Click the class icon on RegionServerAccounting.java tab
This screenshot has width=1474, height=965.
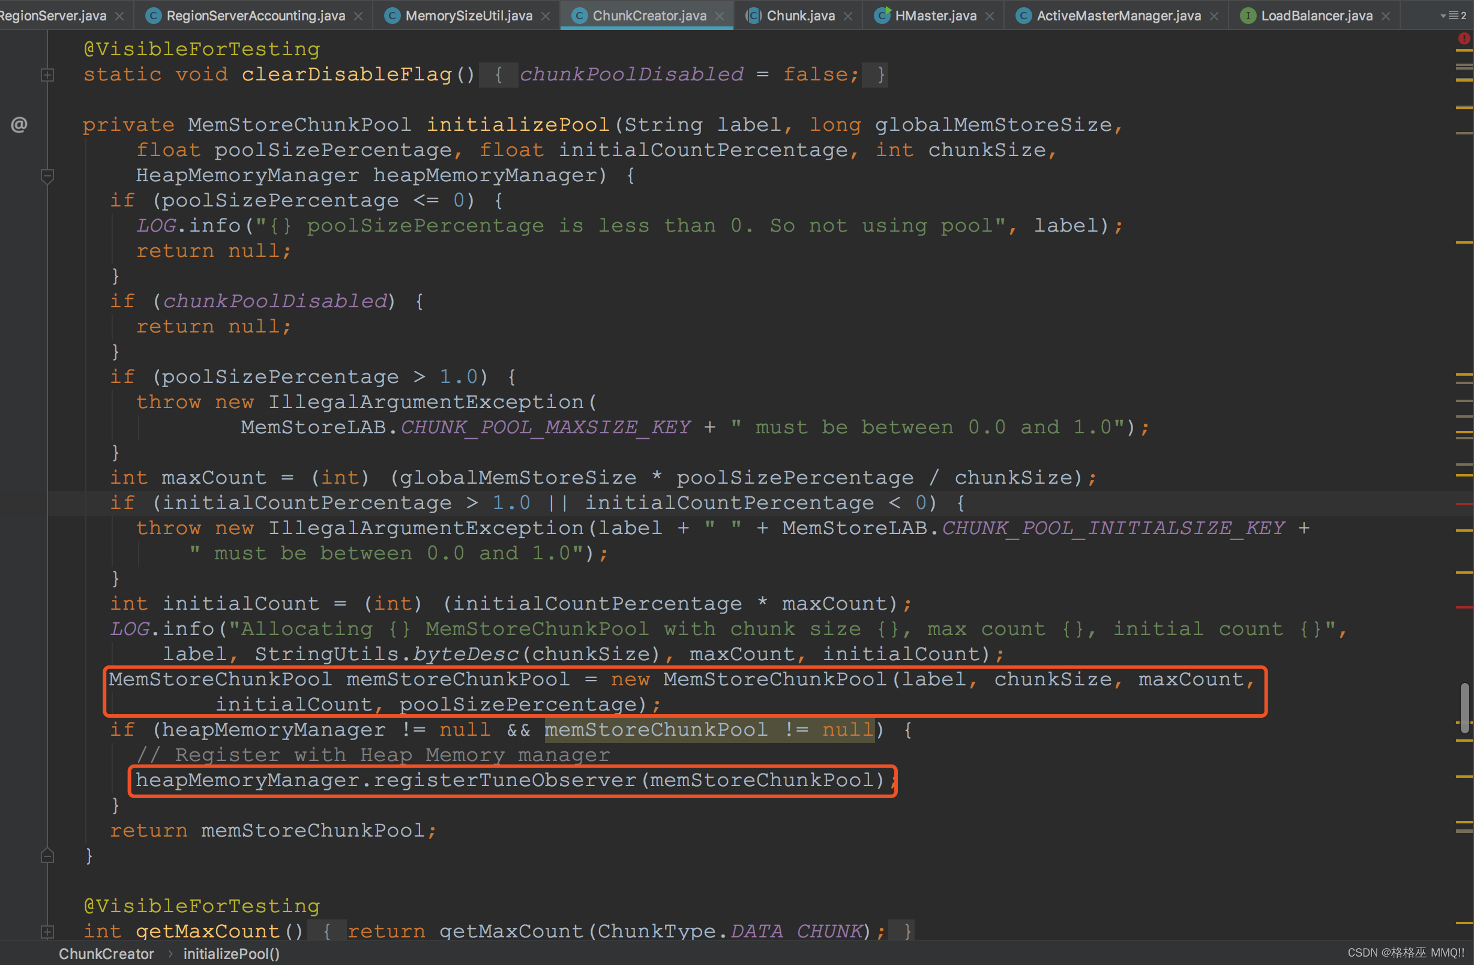(x=153, y=16)
